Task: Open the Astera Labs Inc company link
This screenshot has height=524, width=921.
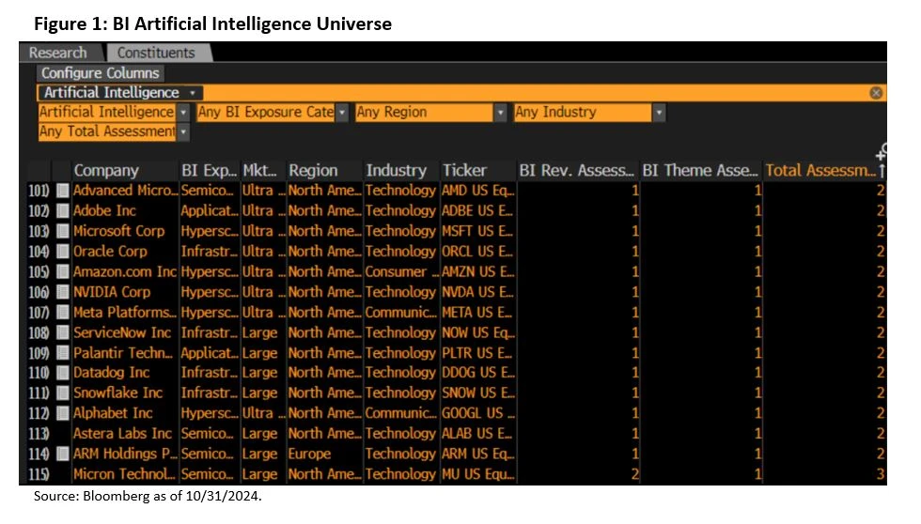Action: (x=123, y=434)
